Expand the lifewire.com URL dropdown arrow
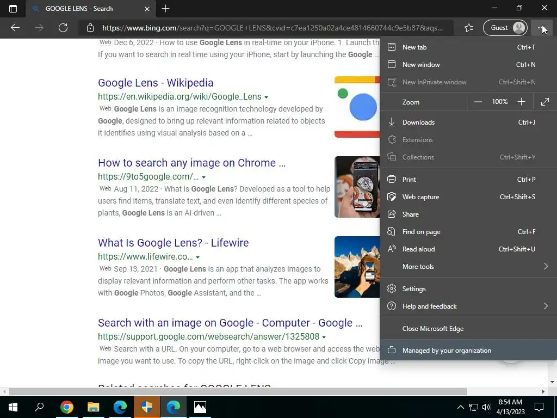Screen dimensions: 557x418 [197, 257]
